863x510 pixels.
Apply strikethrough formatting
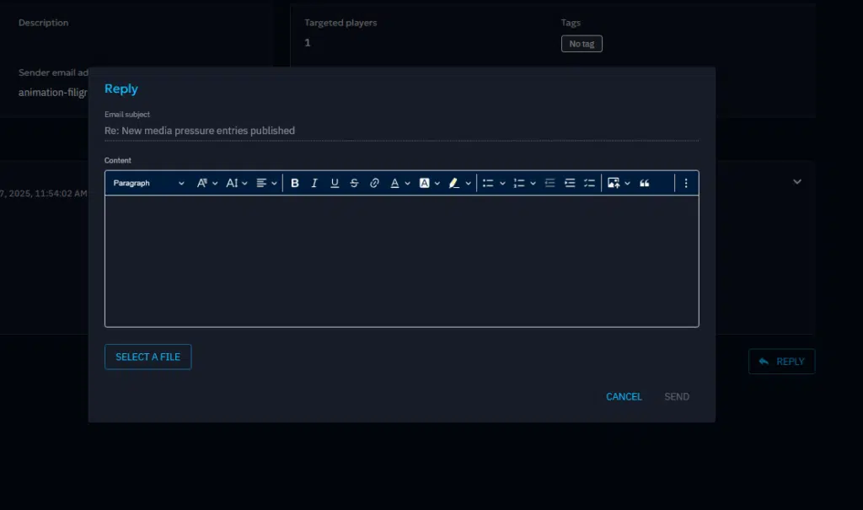(354, 183)
